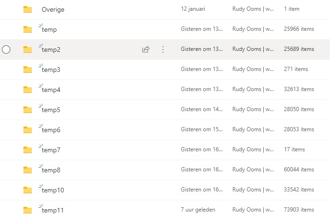Click the 73903 items count for temp11

[x=299, y=210]
